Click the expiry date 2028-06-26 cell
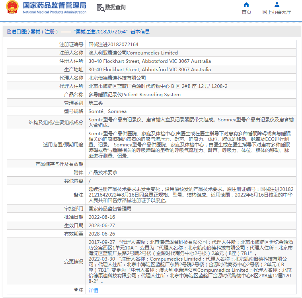 pos(101,234)
